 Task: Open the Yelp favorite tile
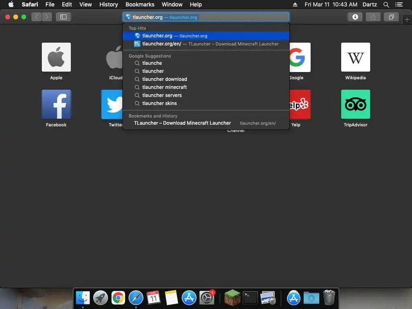click(x=300, y=104)
